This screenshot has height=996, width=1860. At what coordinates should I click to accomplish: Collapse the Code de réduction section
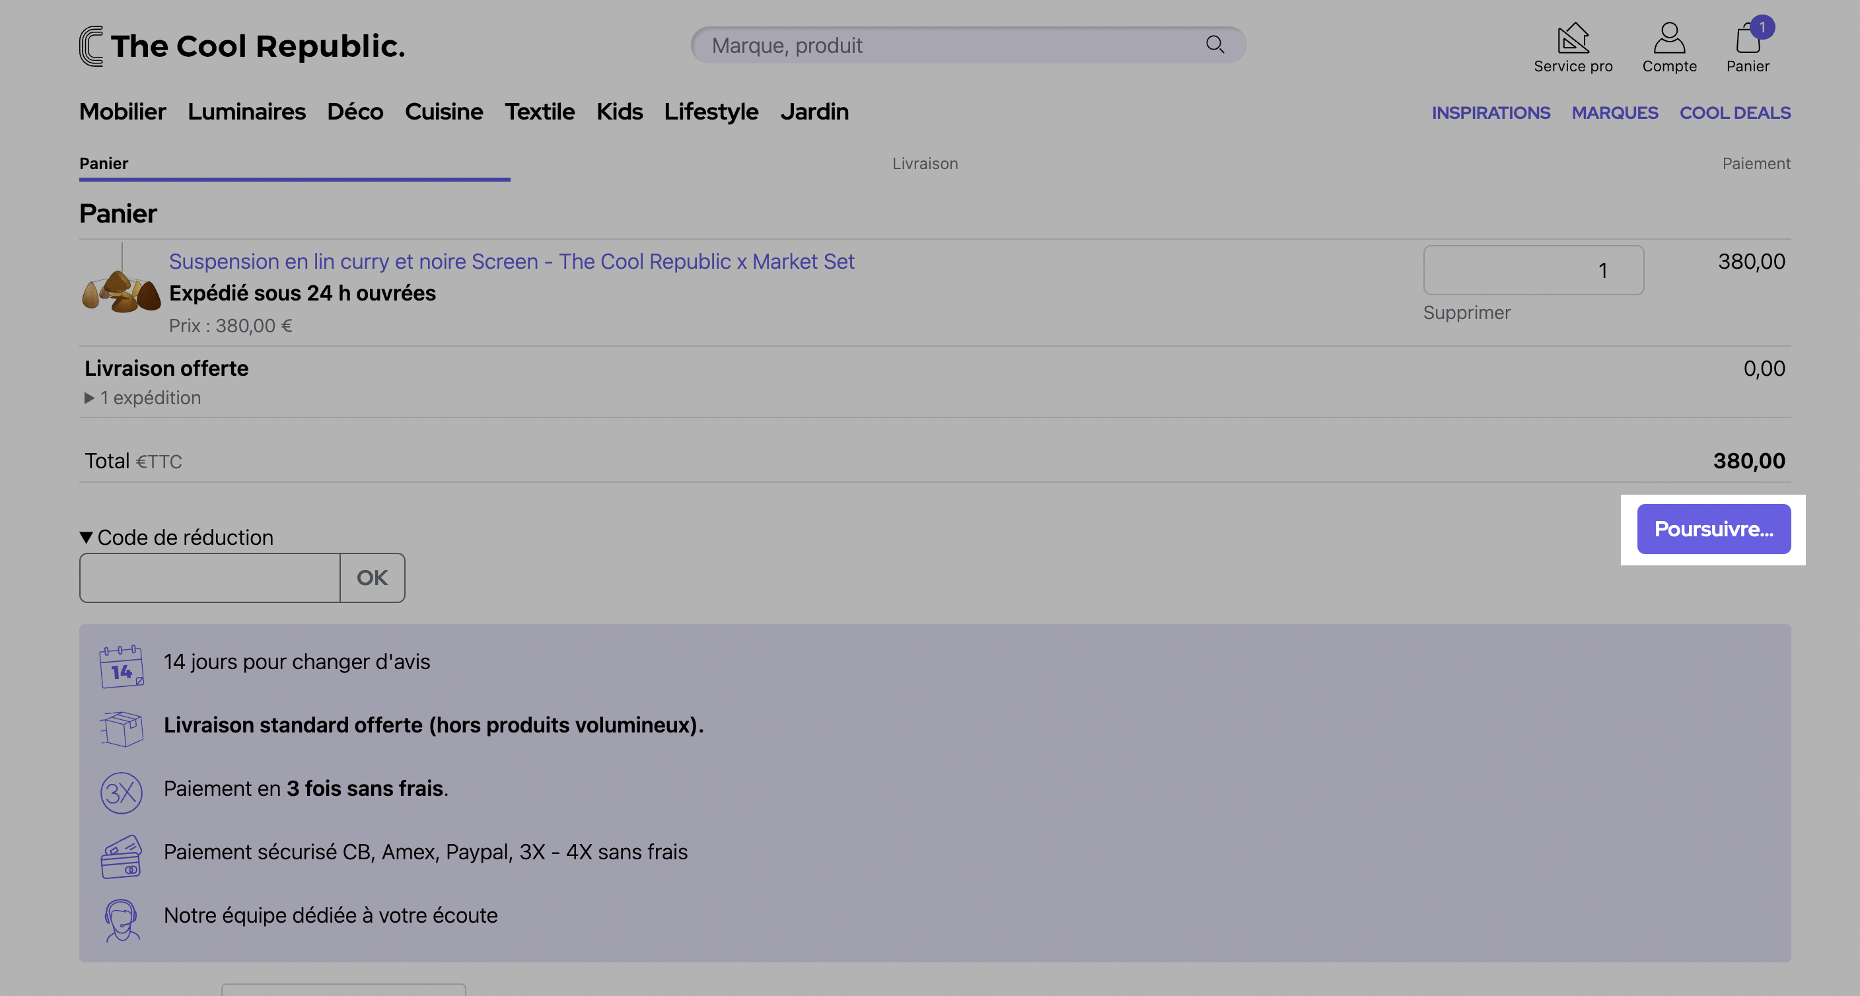click(x=176, y=538)
